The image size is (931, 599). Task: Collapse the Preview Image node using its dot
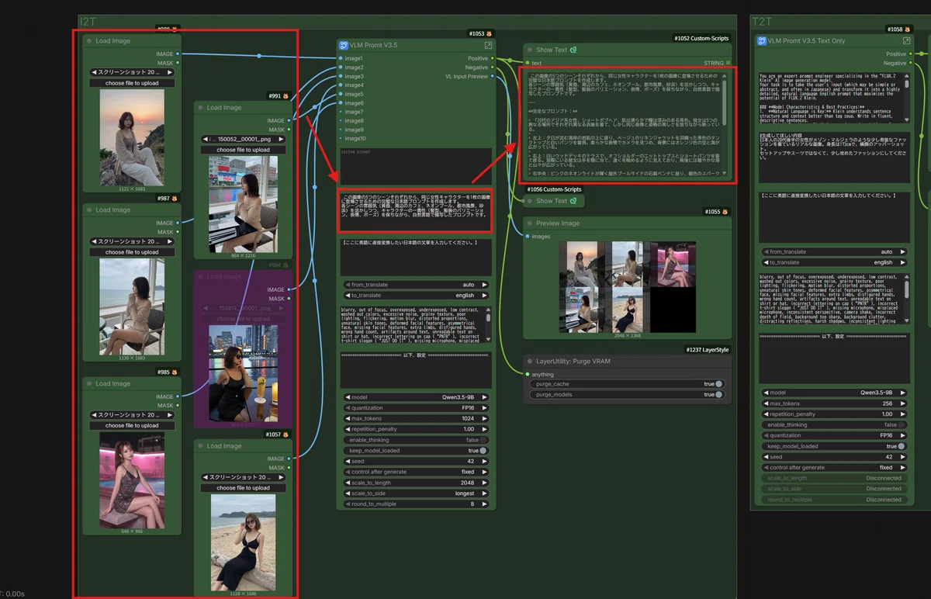coord(530,223)
